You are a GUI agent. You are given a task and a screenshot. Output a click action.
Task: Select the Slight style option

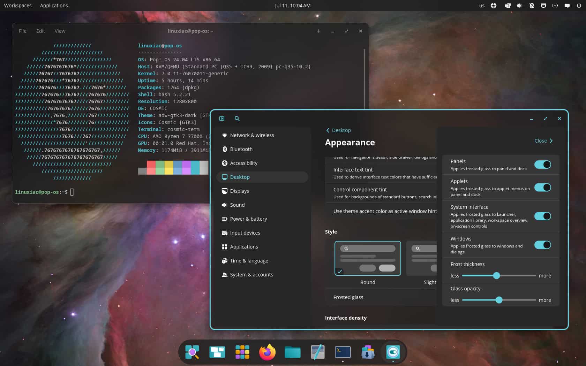(421, 258)
